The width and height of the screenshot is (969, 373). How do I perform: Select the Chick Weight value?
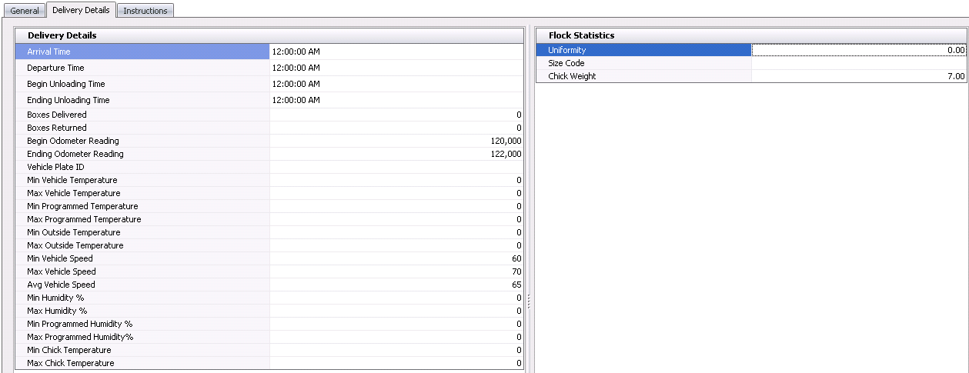tap(858, 76)
